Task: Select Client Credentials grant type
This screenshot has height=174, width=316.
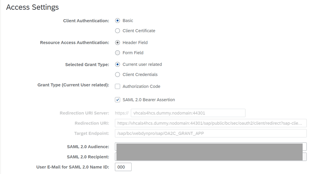Action: click(x=118, y=75)
